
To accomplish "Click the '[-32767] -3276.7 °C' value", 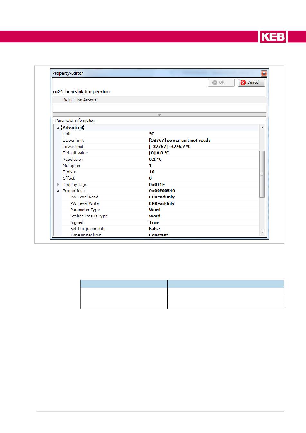I will pyautogui.click(x=170, y=147).
